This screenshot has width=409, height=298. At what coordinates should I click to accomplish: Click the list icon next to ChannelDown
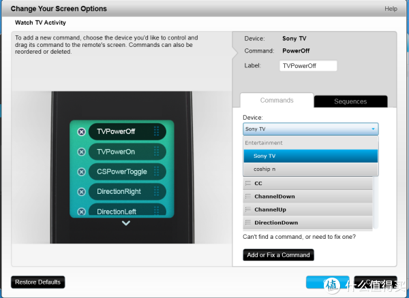tap(249, 197)
